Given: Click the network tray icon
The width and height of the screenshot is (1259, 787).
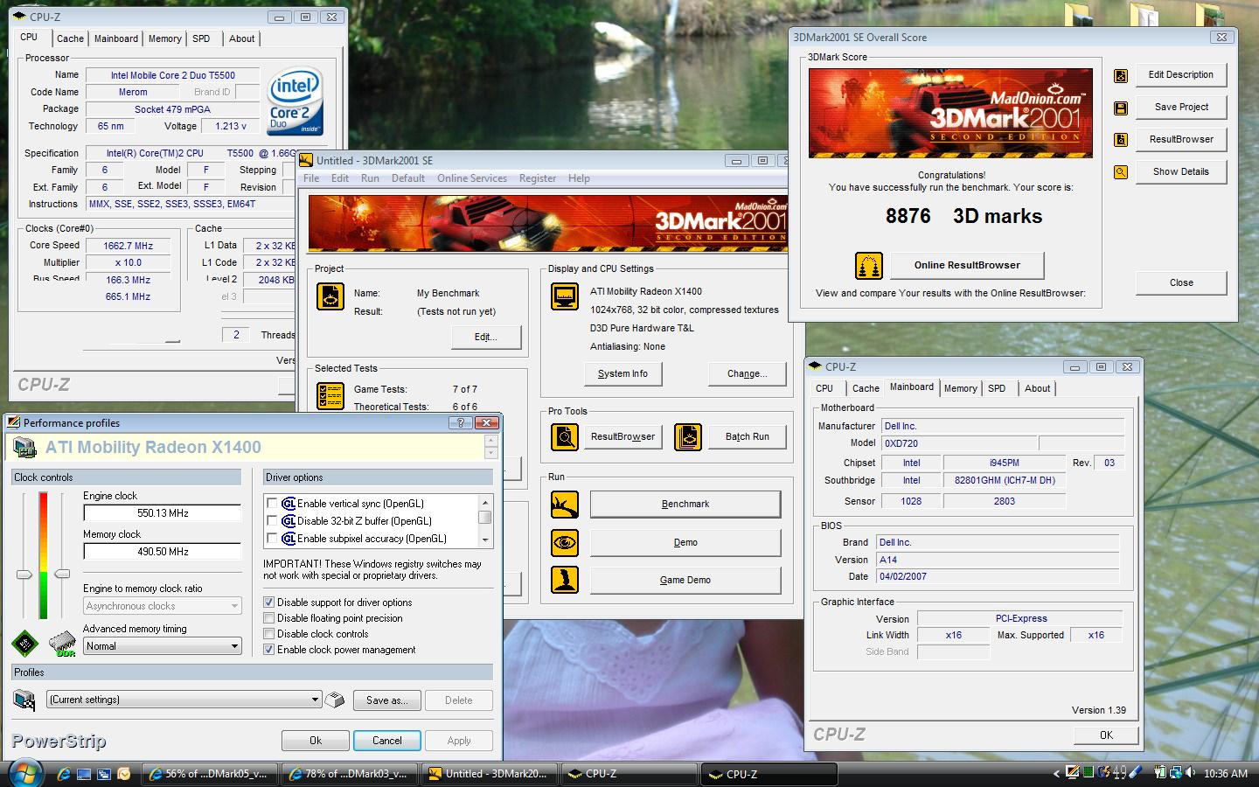Looking at the screenshot, I should click(1174, 773).
